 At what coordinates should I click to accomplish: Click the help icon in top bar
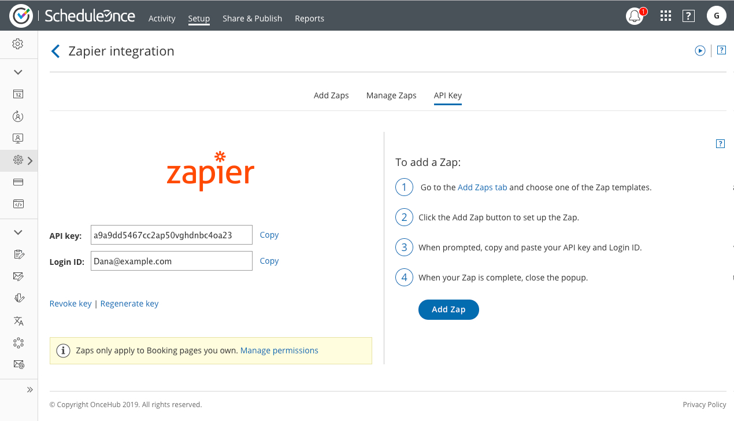point(688,16)
